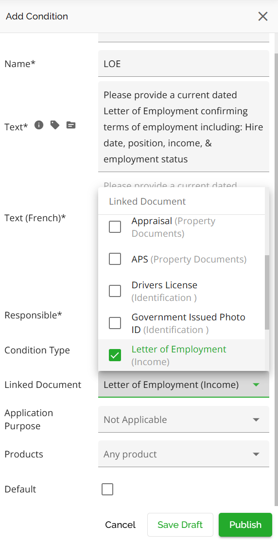
Task: Click the info icon next to Text
Action: click(x=39, y=125)
